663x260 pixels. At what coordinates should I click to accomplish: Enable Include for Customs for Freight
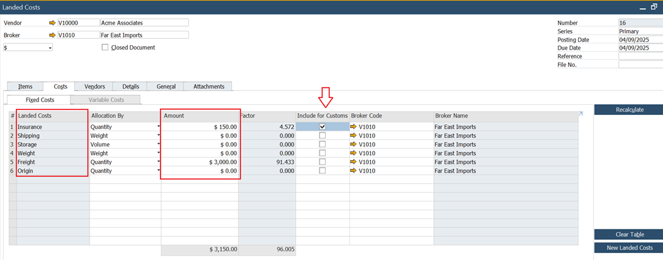[322, 162]
